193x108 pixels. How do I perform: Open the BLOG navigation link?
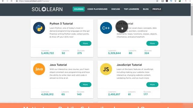tap(146, 9)
